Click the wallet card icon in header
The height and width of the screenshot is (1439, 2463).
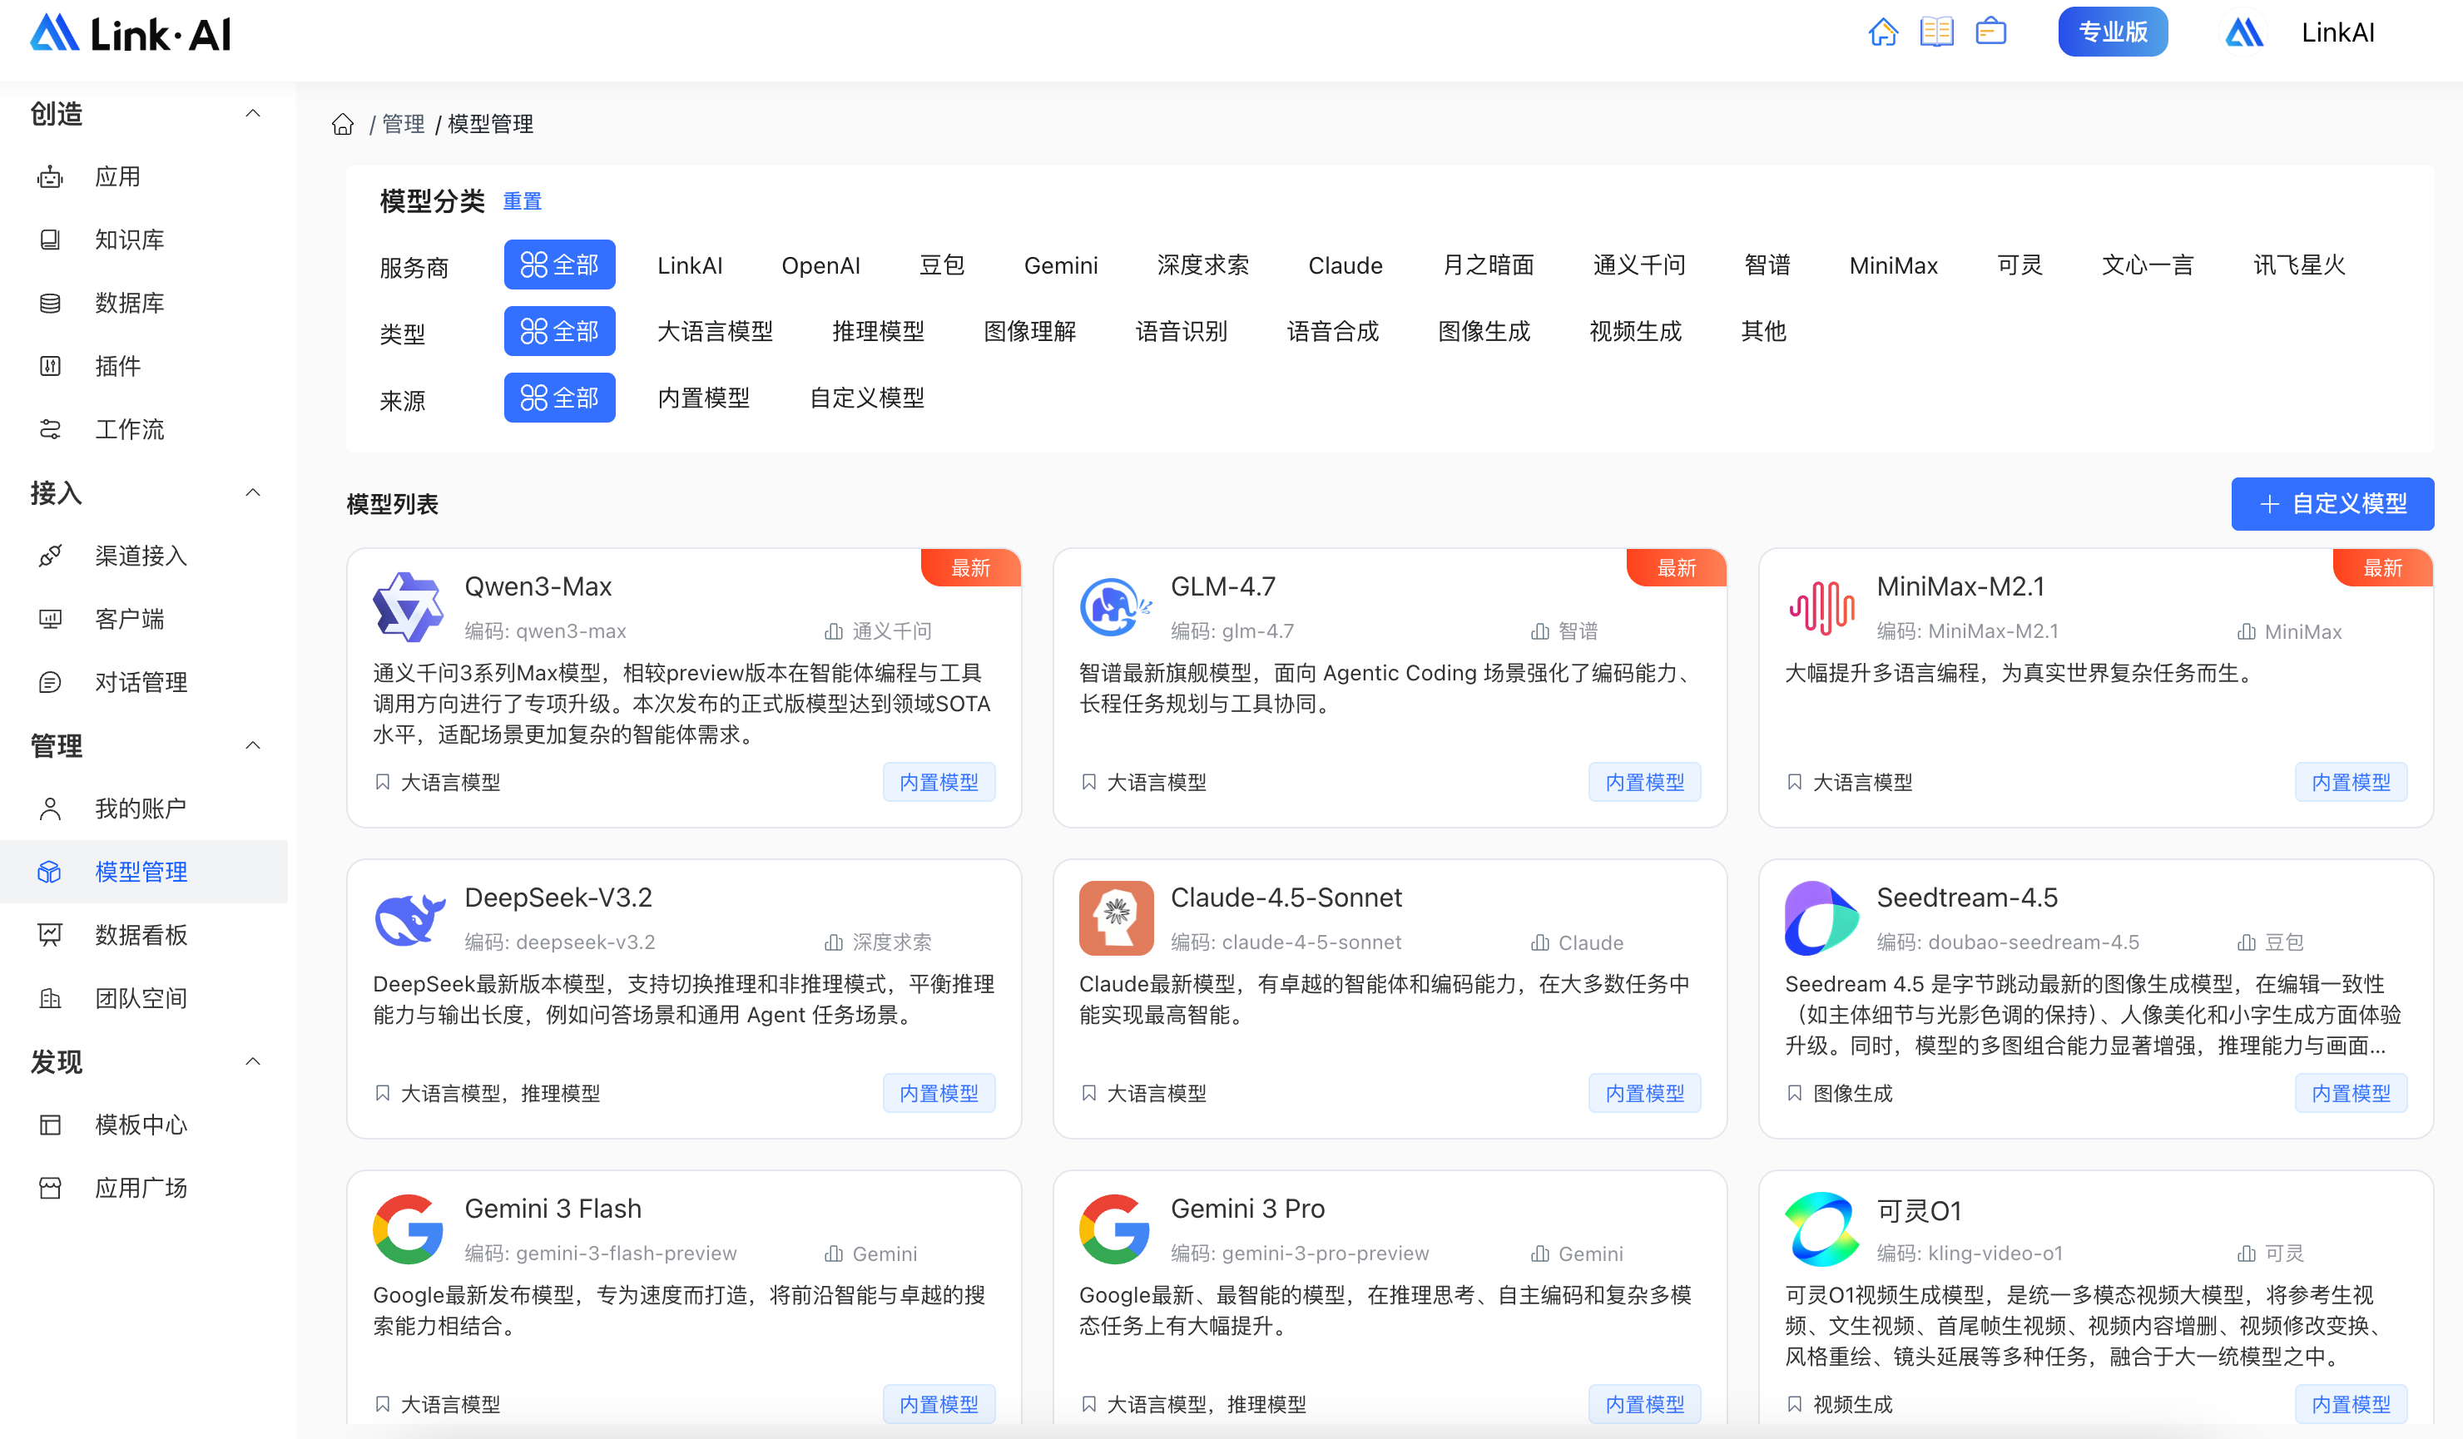(x=1991, y=32)
